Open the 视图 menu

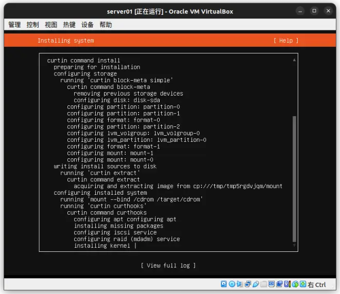point(51,25)
